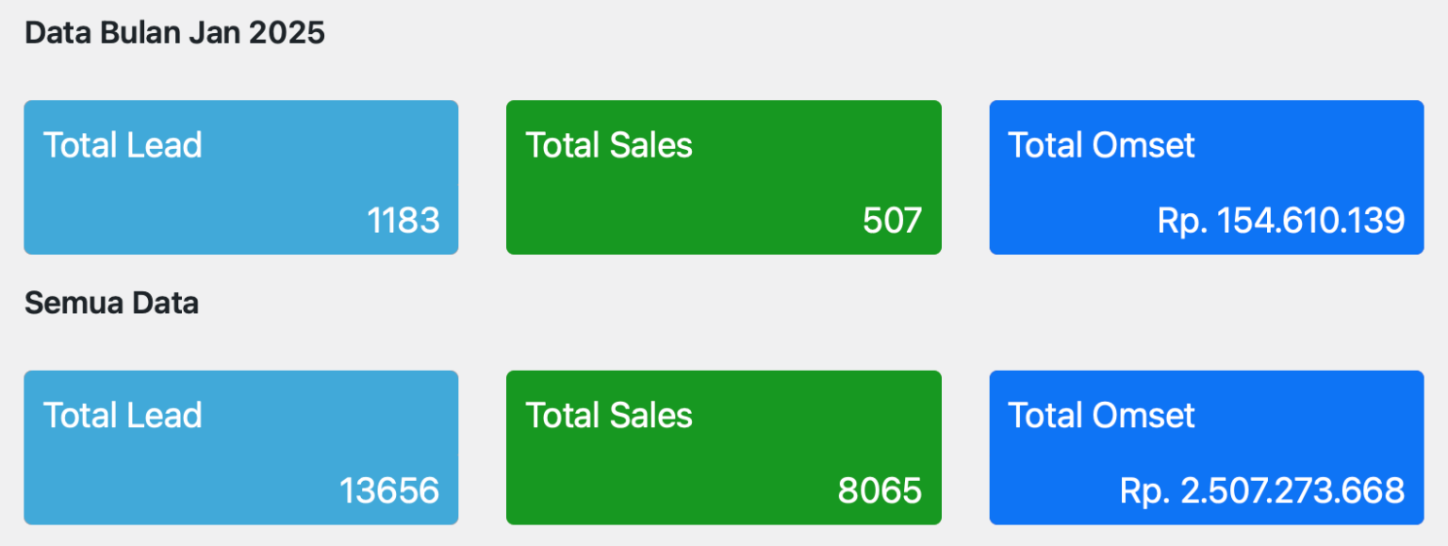Click the 8065 sales count value
The image size is (1448, 546).
[x=880, y=491]
